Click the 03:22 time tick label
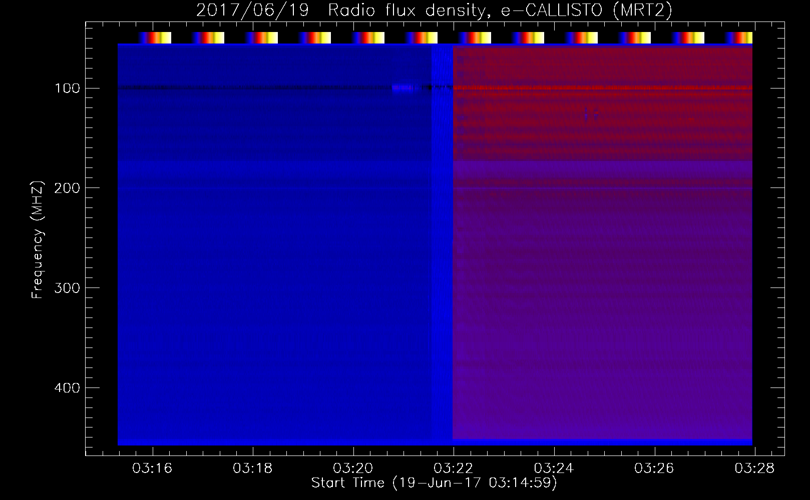 pos(454,468)
